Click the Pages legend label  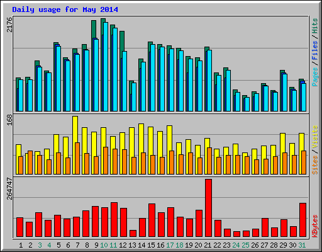coord(315,77)
